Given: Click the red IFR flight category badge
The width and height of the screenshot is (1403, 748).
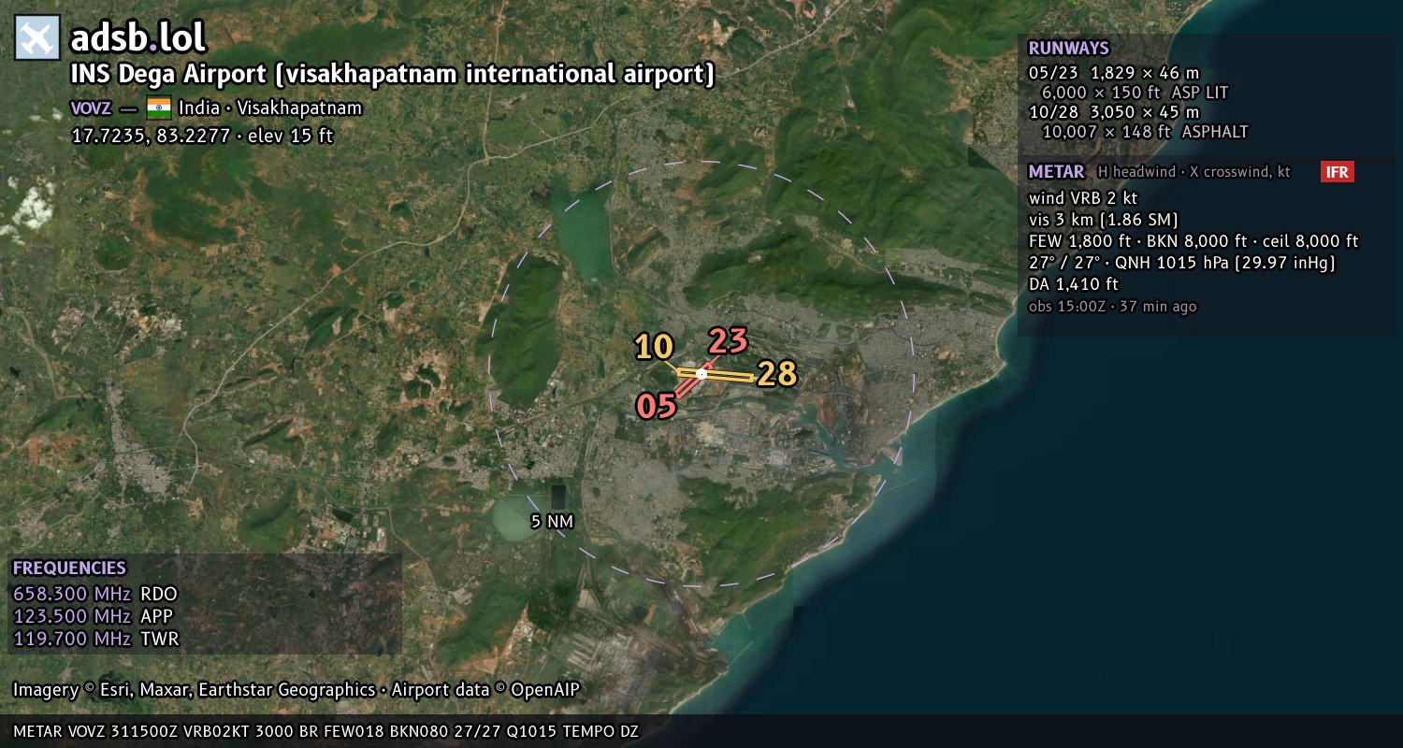Looking at the screenshot, I should pyautogui.click(x=1338, y=171).
